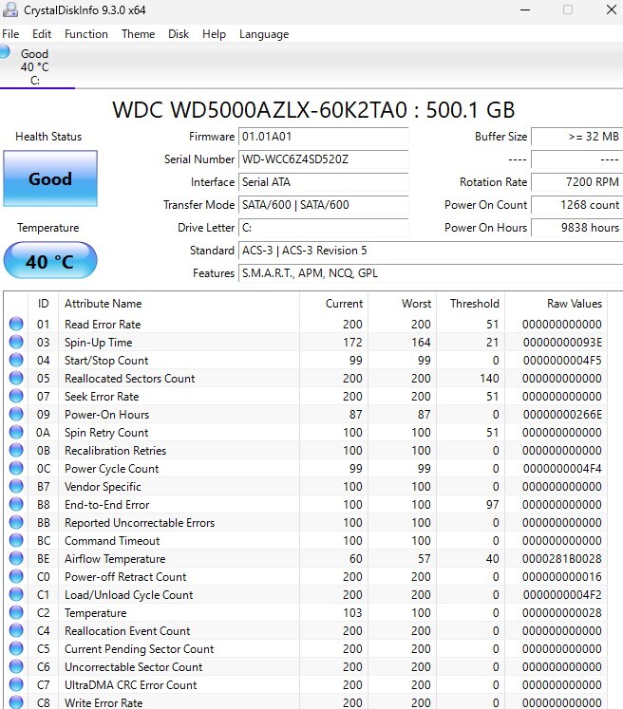The image size is (623, 709).
Task: Click the CrystalDiskInfo app icon in title bar
Action: pyautogui.click(x=9, y=9)
